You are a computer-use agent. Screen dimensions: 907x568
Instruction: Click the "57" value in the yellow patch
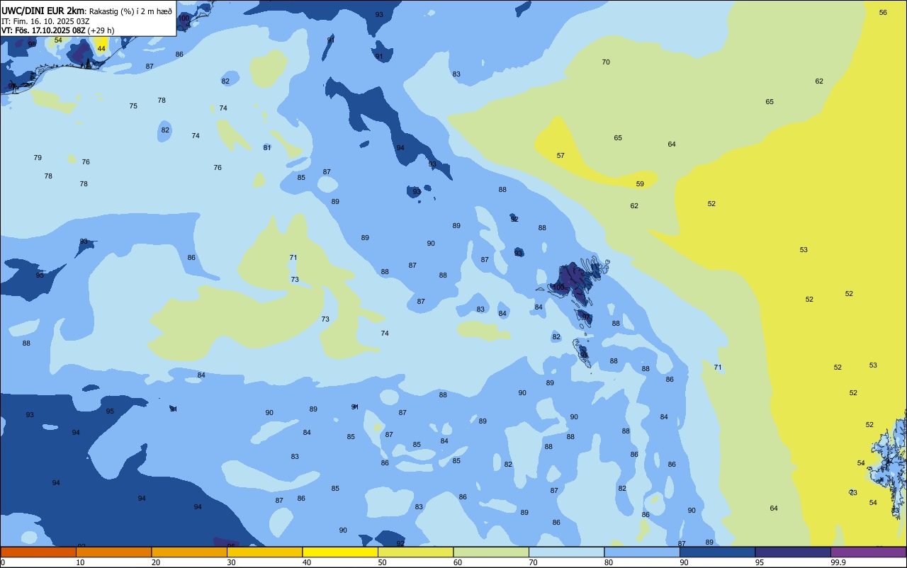(x=560, y=155)
